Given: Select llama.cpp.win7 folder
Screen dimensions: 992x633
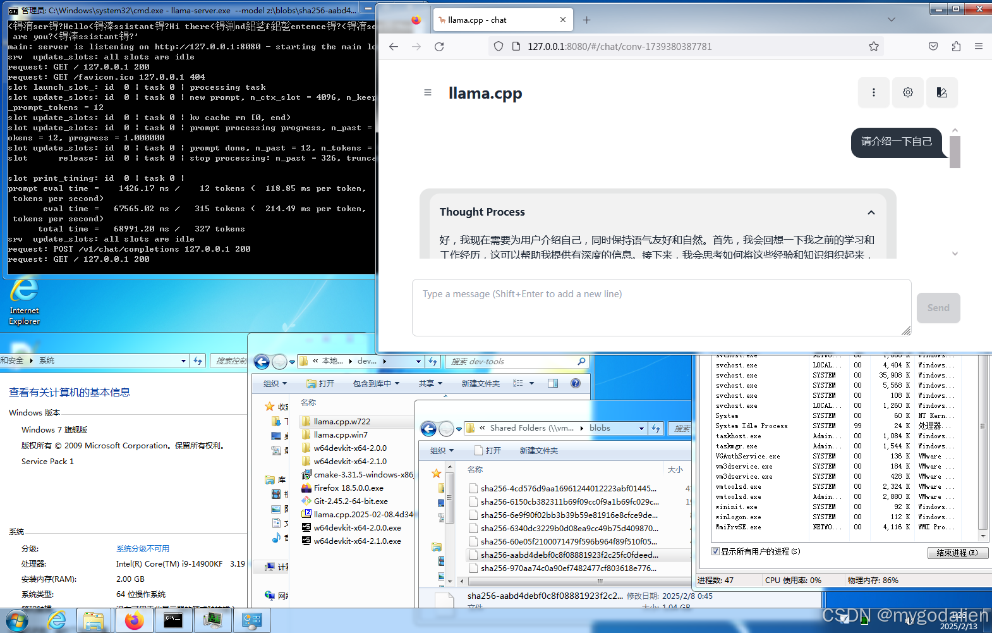Looking at the screenshot, I should pyautogui.click(x=341, y=434).
